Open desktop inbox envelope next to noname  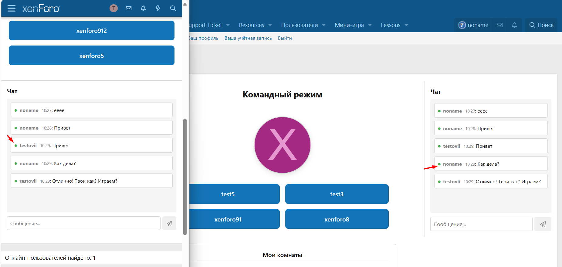pyautogui.click(x=499, y=25)
